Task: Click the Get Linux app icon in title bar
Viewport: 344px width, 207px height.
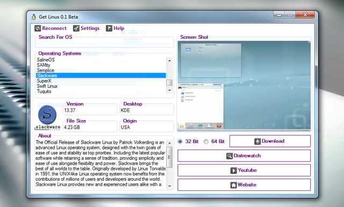Action: tap(33, 17)
